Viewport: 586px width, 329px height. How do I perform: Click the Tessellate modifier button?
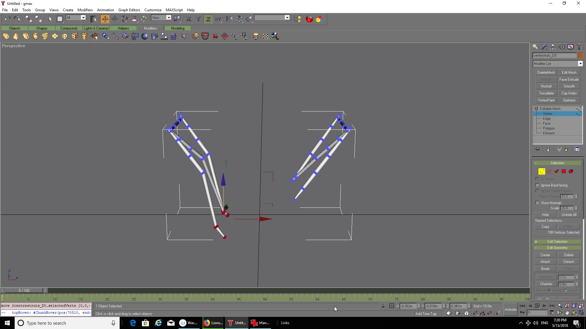click(x=546, y=93)
